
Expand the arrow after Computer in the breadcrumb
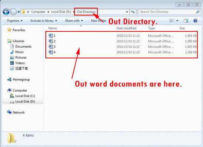point(48,12)
